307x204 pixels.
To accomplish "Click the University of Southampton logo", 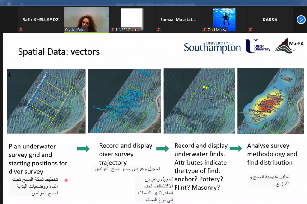I will pos(212,47).
